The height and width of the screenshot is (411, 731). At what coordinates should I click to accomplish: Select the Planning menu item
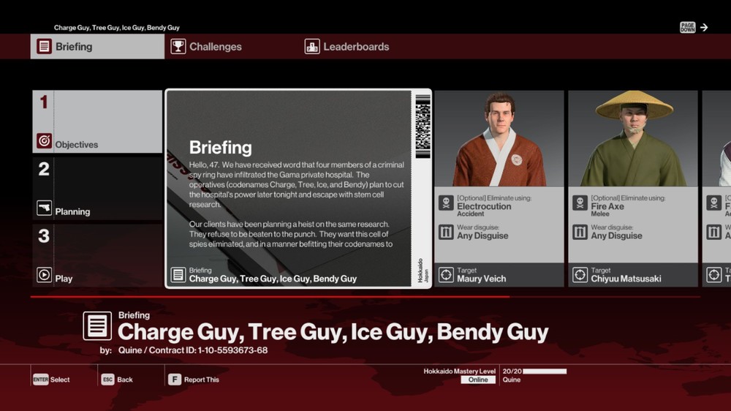(x=96, y=189)
